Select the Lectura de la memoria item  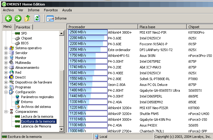tap(37, 116)
